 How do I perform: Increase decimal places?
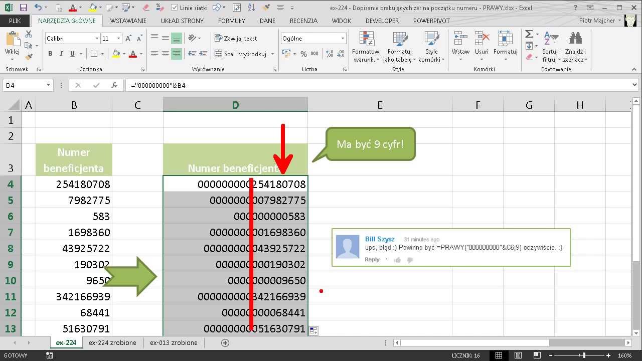pos(329,54)
